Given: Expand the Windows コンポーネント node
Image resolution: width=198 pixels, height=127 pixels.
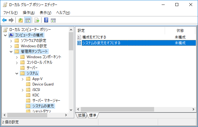Looking at the screenshot, I should click(17, 57).
